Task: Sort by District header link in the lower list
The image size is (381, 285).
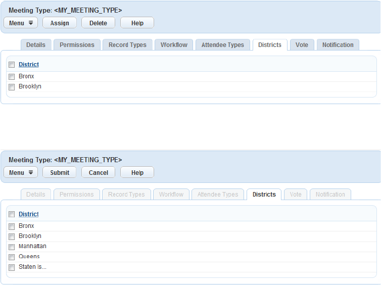Action: 29,214
